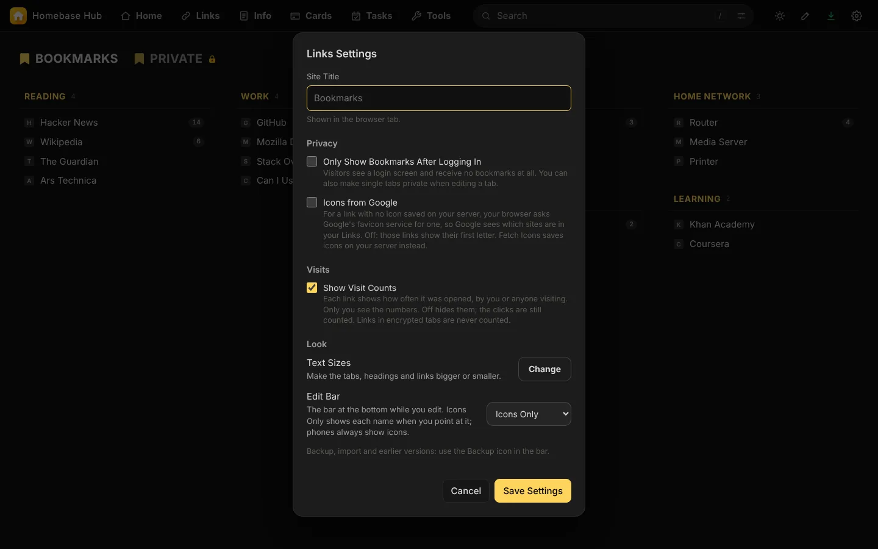Check the Icons from Google box

click(312, 203)
